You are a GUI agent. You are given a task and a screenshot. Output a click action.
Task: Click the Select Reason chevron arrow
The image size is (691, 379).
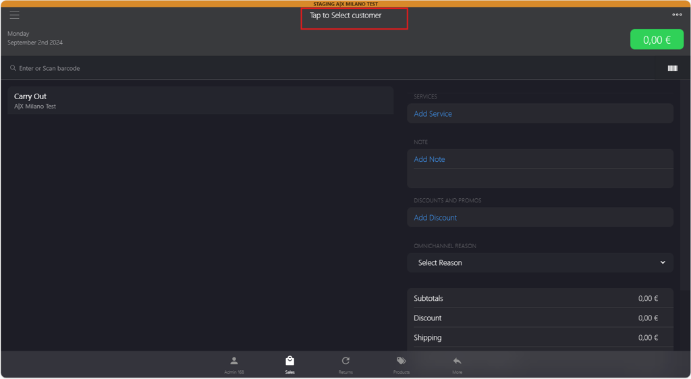pos(663,262)
